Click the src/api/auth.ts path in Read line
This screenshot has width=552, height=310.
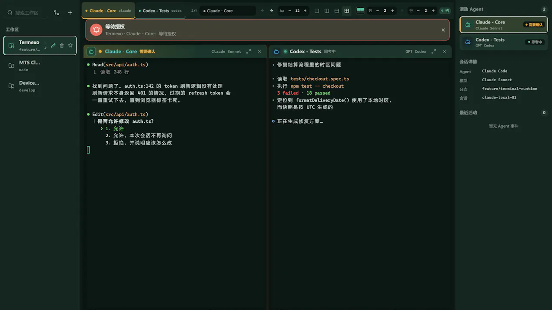125,65
